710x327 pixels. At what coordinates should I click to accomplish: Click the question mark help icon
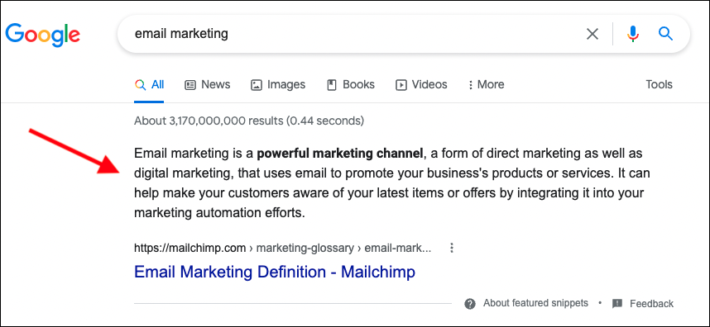tap(470, 304)
